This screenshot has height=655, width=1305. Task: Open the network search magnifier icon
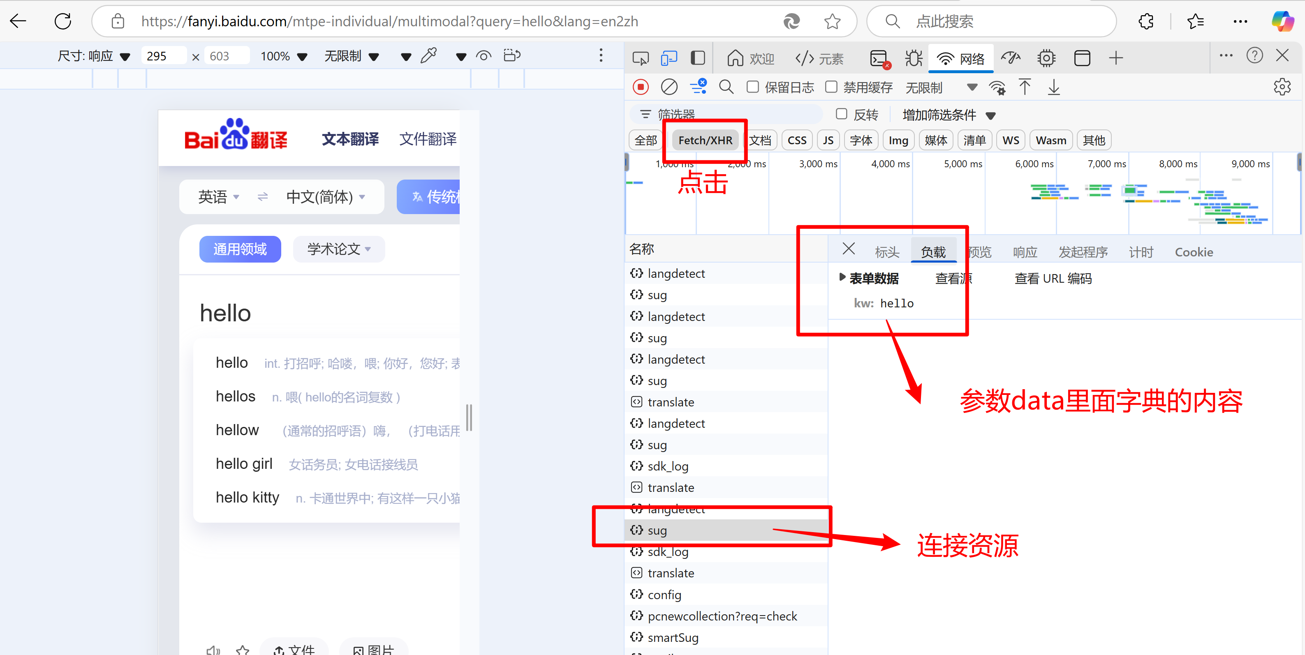tap(726, 87)
